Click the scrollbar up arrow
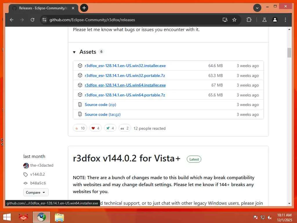 click(289, 29)
